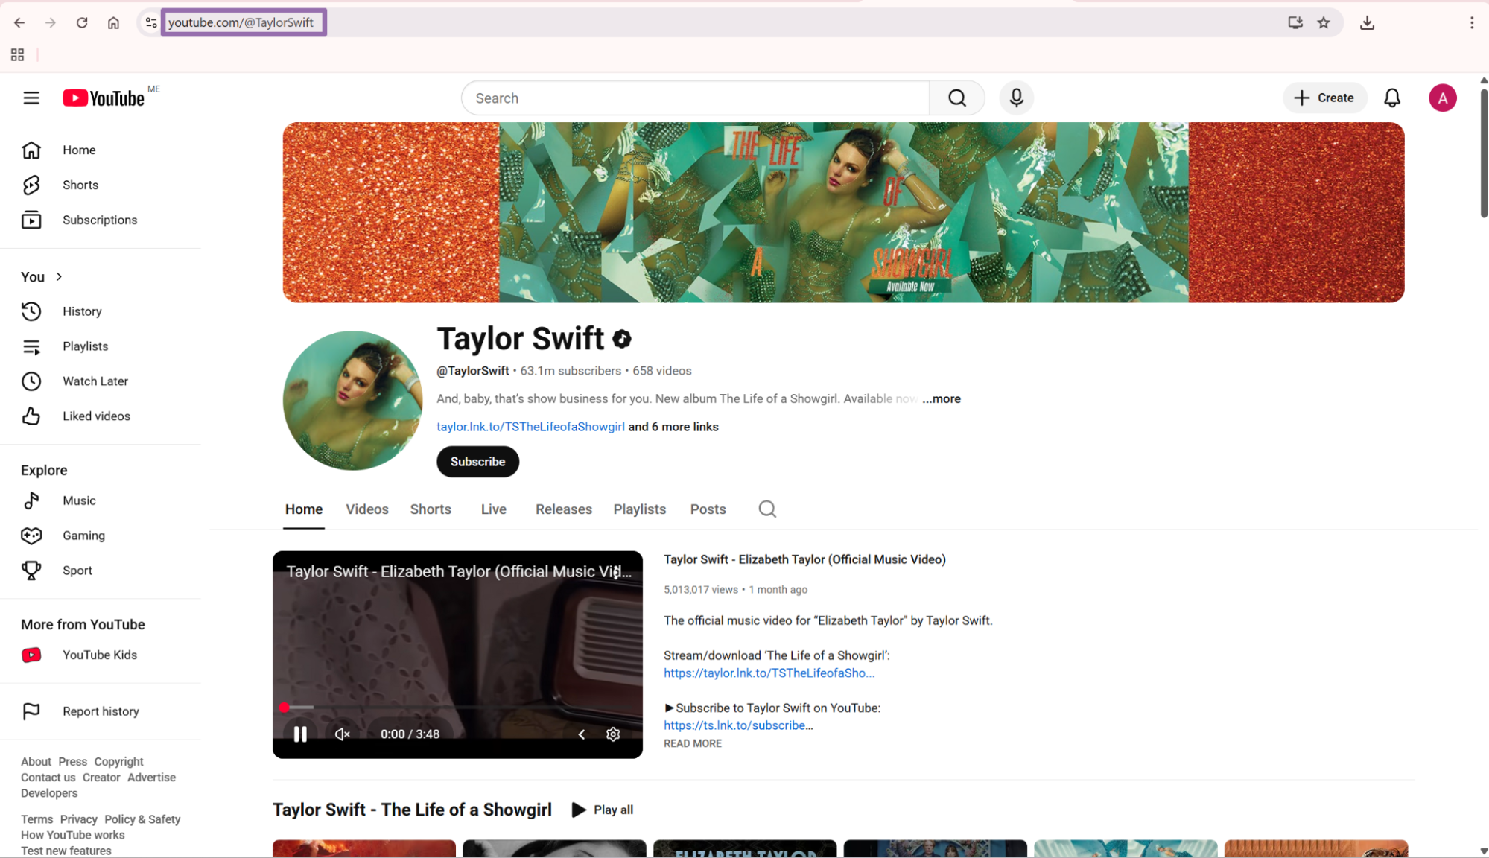Open the Privacy footer link

click(x=78, y=819)
